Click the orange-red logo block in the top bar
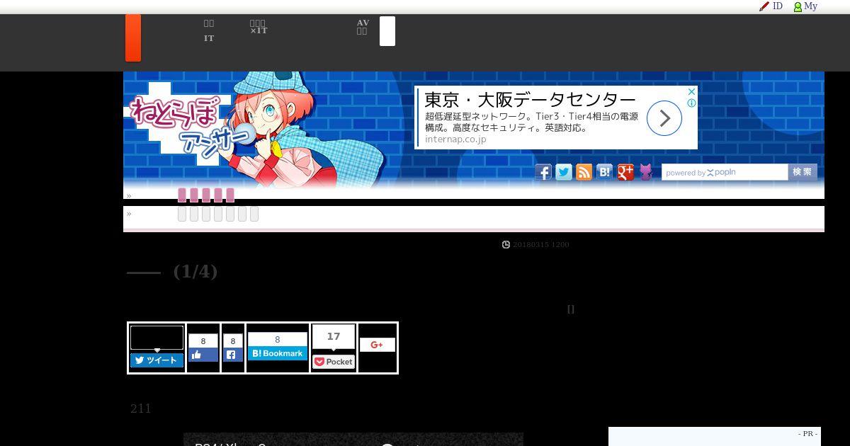Screen dimensions: 850x446 pos(133,38)
